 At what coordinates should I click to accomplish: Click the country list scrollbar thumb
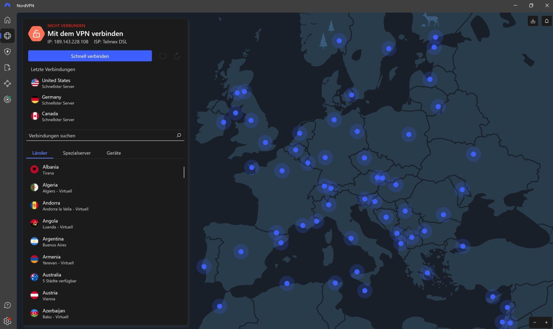pos(184,172)
